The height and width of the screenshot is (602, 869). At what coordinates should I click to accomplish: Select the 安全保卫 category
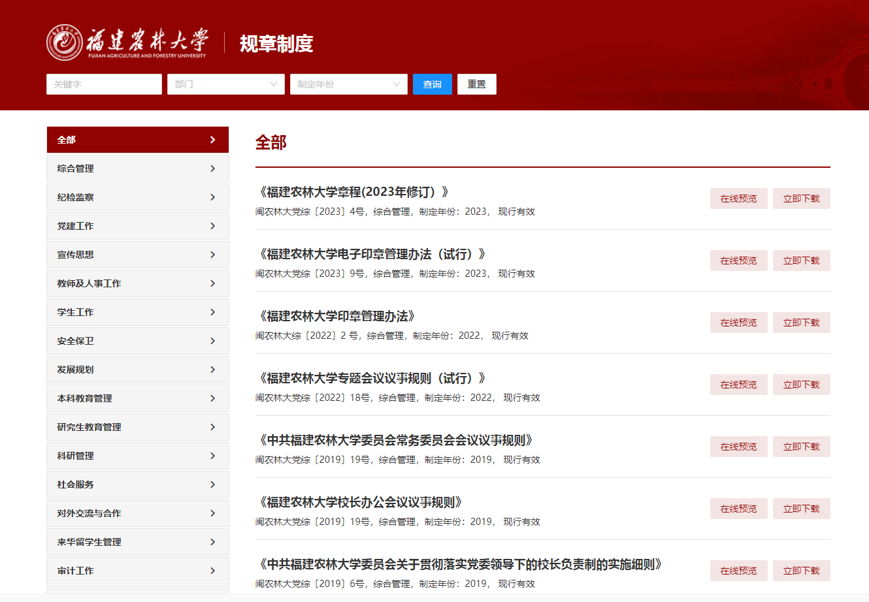coord(138,341)
